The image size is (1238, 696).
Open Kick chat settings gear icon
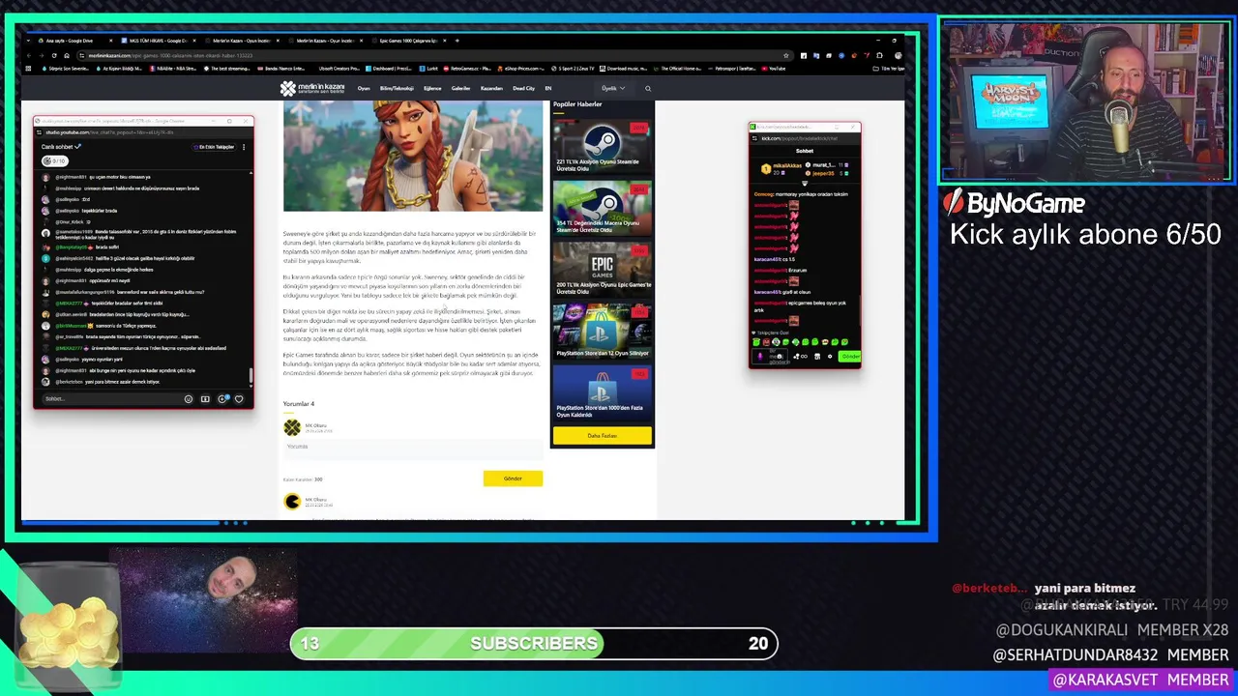point(830,356)
